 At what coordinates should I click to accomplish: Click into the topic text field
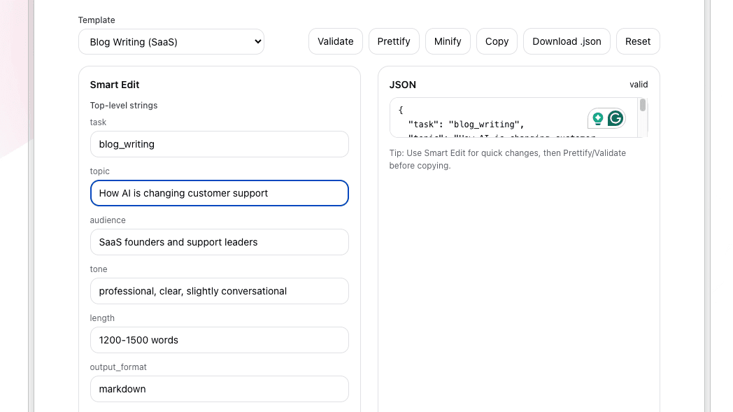(x=219, y=193)
